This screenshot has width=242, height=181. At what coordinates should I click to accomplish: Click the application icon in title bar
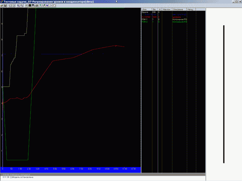point(2,2)
